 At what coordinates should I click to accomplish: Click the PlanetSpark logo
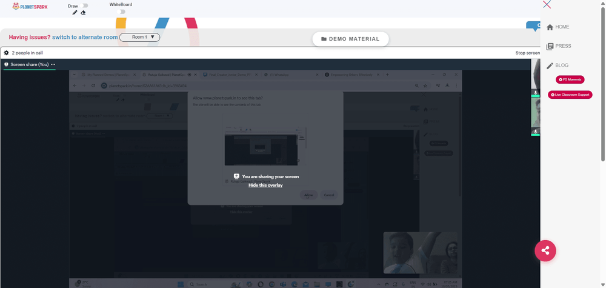point(30,6)
